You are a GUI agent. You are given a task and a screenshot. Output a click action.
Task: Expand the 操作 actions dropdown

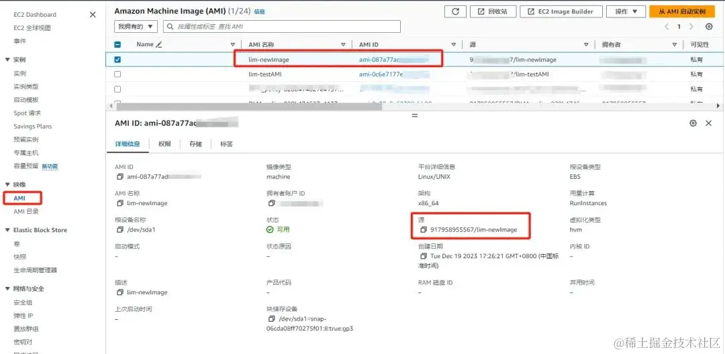tap(626, 12)
